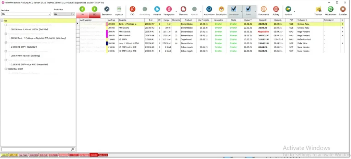Switch to the 100 (5) status tab
Screen dimensions: 351x159
(x=5, y=155)
